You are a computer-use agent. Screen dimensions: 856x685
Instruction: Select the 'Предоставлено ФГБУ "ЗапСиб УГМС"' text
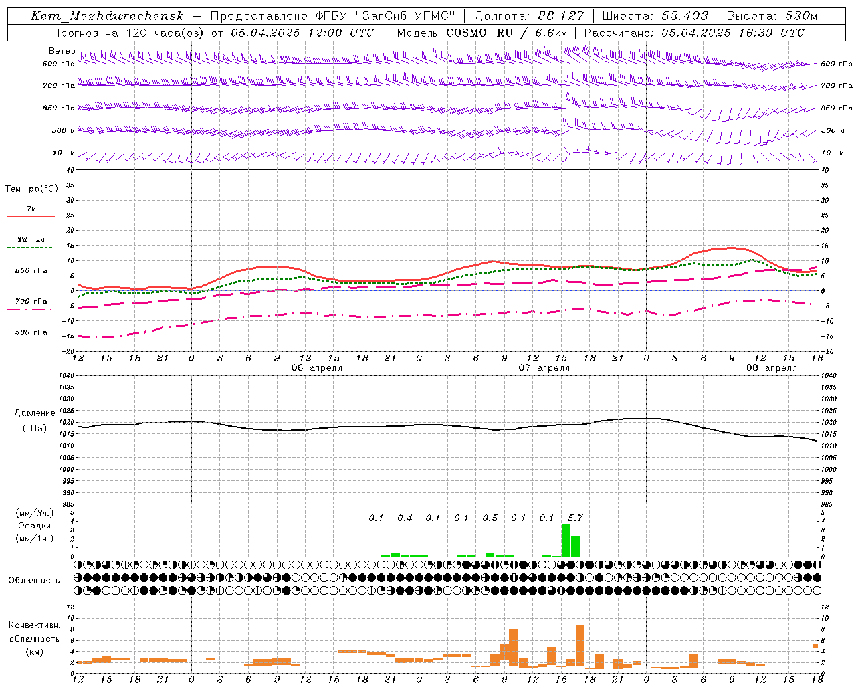pos(332,16)
